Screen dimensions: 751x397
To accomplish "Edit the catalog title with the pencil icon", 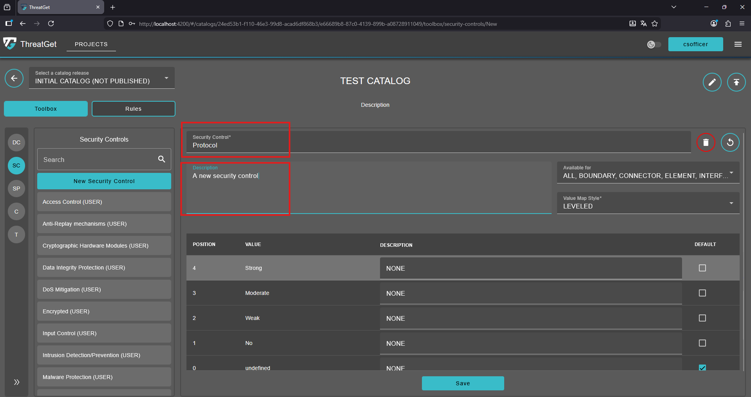I will (712, 82).
